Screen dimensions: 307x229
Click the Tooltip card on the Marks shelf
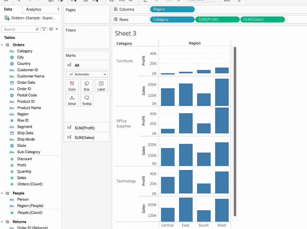[x=86, y=100]
